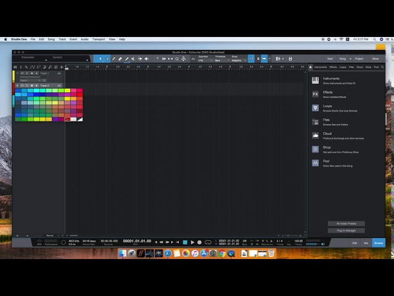This screenshot has height=296, width=394.
Task: Click the question mark help icon
Action: pos(158,59)
